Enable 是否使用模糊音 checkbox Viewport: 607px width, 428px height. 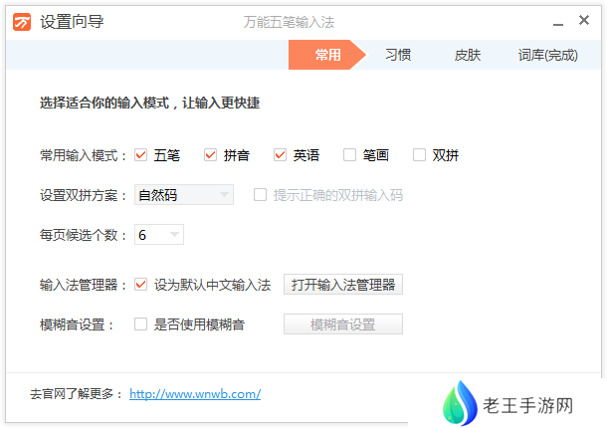pos(141,324)
